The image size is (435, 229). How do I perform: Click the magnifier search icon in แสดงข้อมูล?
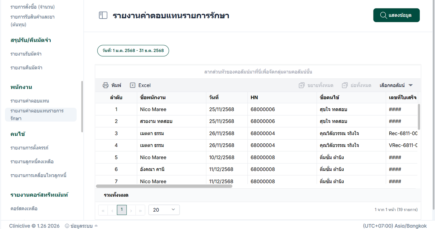coord(383,15)
